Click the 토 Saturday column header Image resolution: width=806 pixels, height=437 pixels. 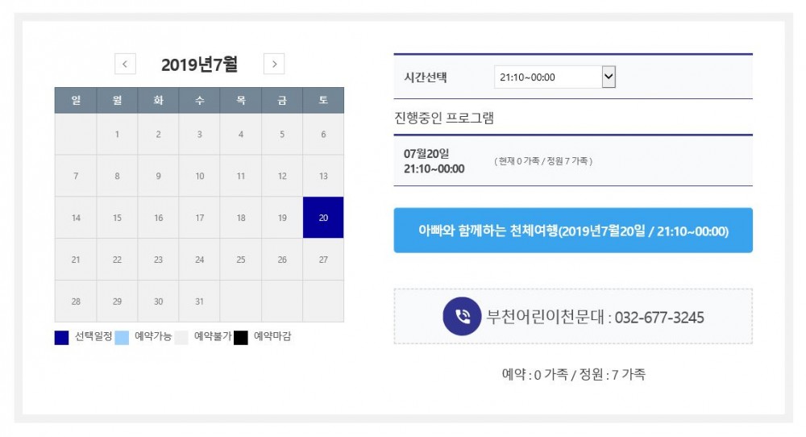(x=323, y=101)
